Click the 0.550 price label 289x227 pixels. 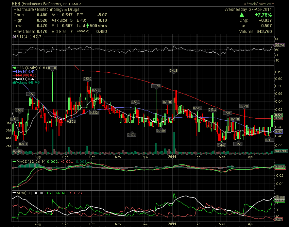tap(31, 94)
